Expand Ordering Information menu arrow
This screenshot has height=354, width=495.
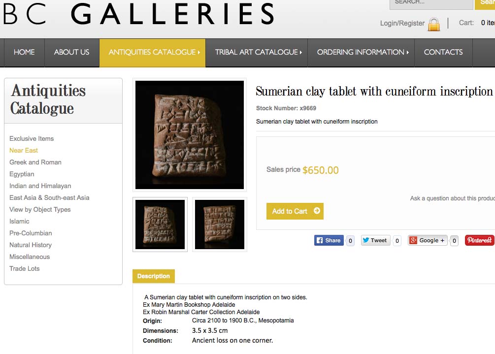click(408, 52)
